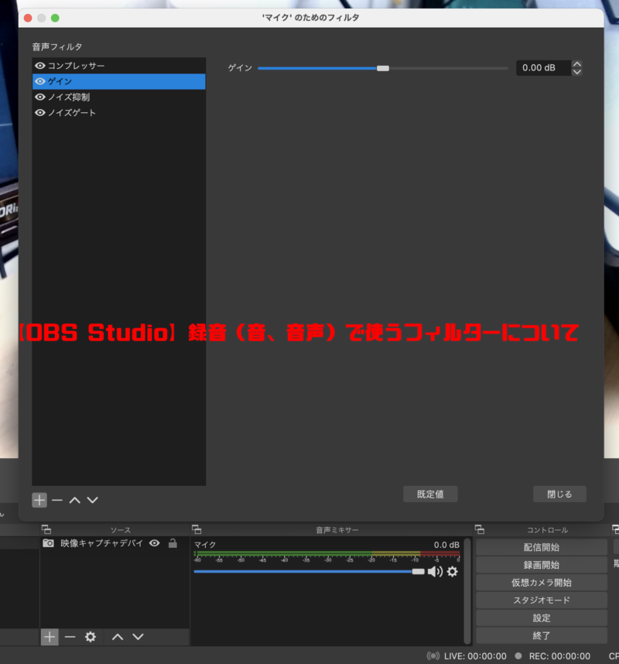The height and width of the screenshot is (664, 619).
Task: Click the REC: 00:00:00 timer text
Action: click(x=559, y=656)
